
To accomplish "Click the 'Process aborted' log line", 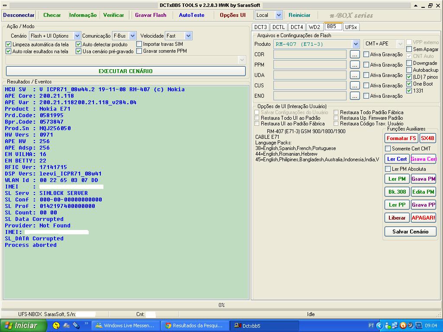I will pos(31,245).
